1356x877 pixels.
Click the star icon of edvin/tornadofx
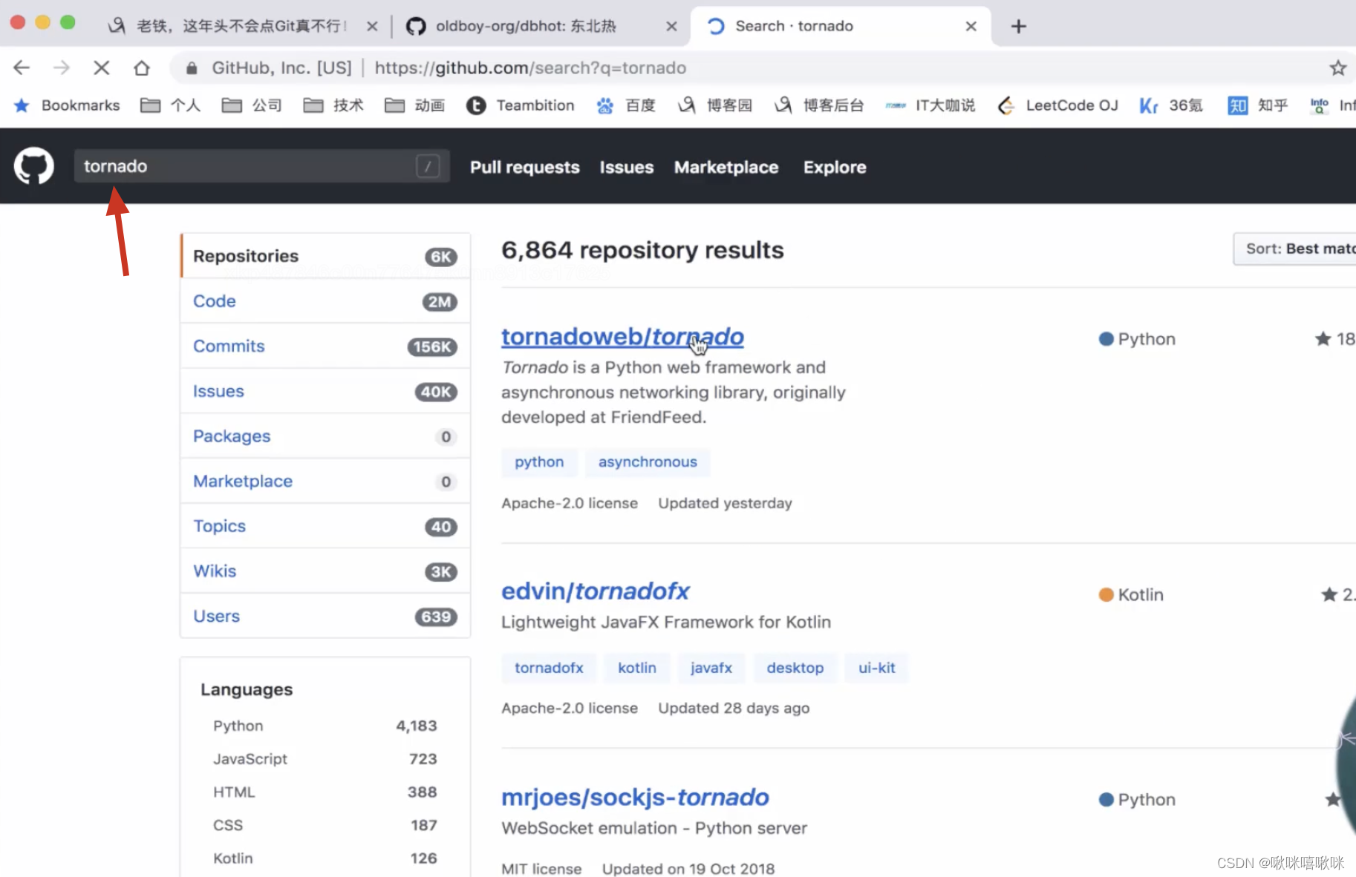pos(1329,594)
